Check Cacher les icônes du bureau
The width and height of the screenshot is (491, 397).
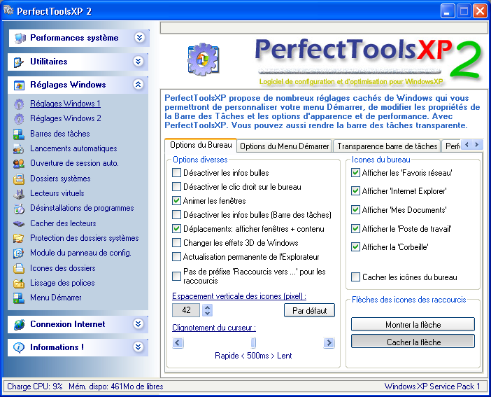tap(355, 277)
